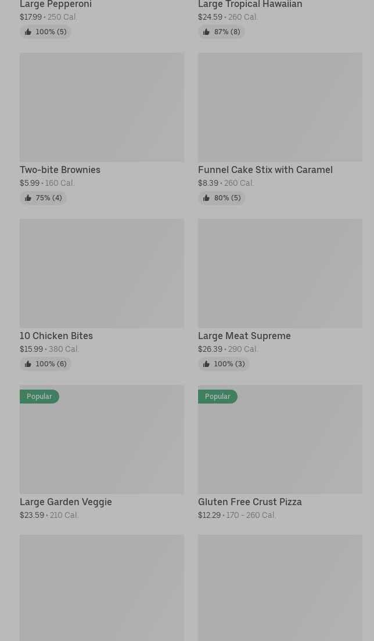Click Popular badge on Gluten Free Crust Pizza
This screenshot has height=641, width=374.
(218, 397)
